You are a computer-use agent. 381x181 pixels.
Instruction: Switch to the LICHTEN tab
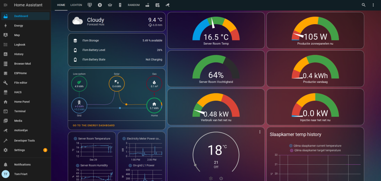(76, 5)
